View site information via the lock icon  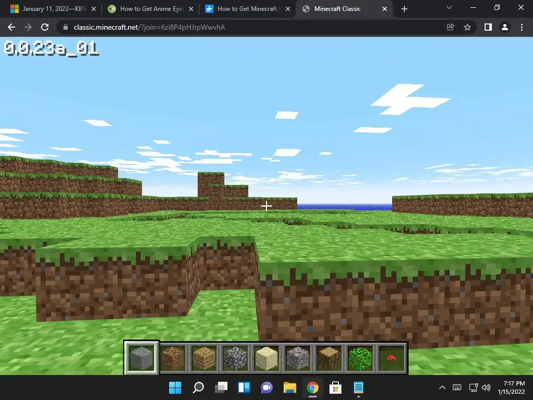[x=66, y=27]
